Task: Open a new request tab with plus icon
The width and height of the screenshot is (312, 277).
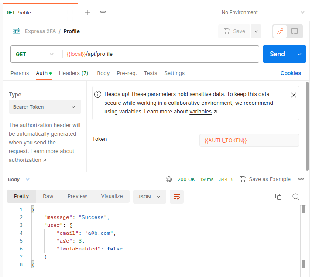Action: pos(87,12)
